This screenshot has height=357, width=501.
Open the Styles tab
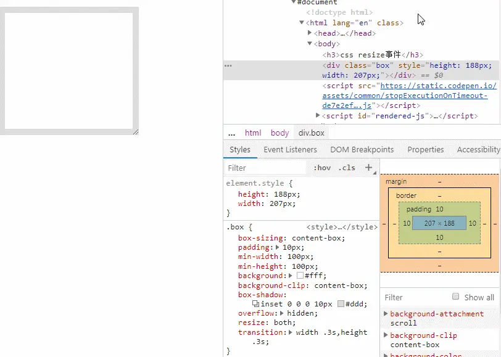click(x=240, y=149)
